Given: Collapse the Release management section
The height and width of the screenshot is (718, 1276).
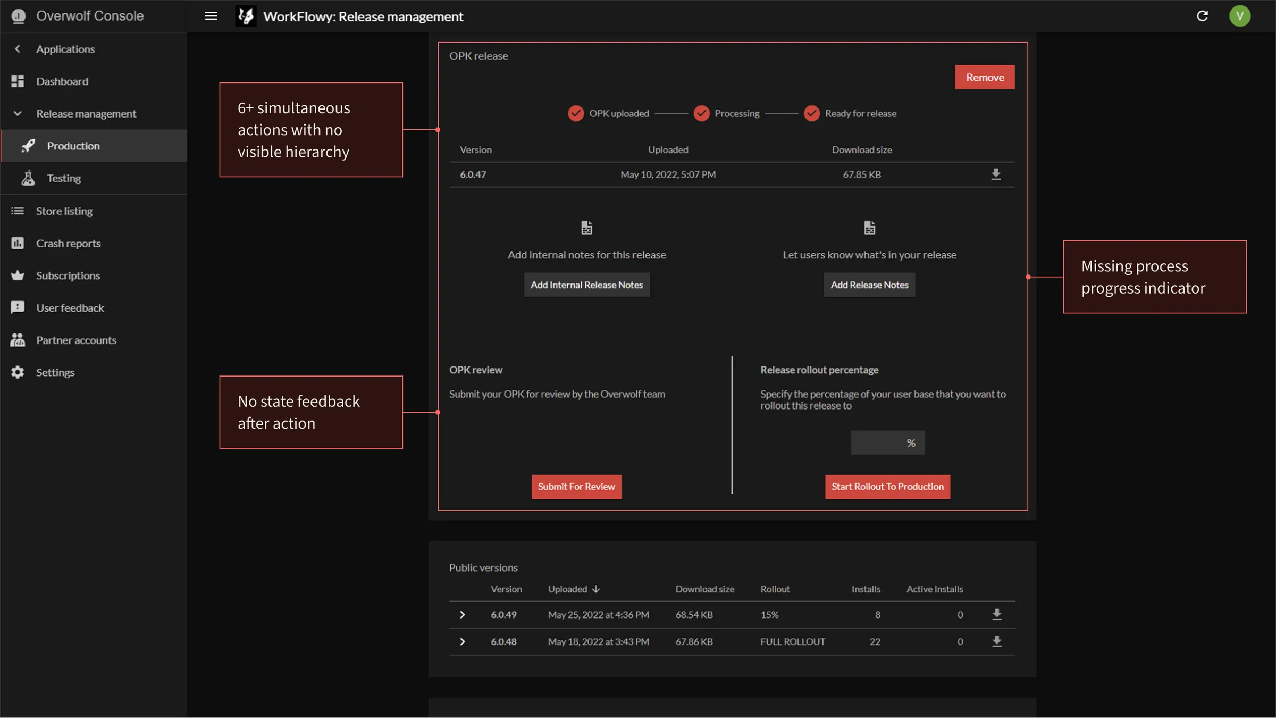Looking at the screenshot, I should coord(18,113).
